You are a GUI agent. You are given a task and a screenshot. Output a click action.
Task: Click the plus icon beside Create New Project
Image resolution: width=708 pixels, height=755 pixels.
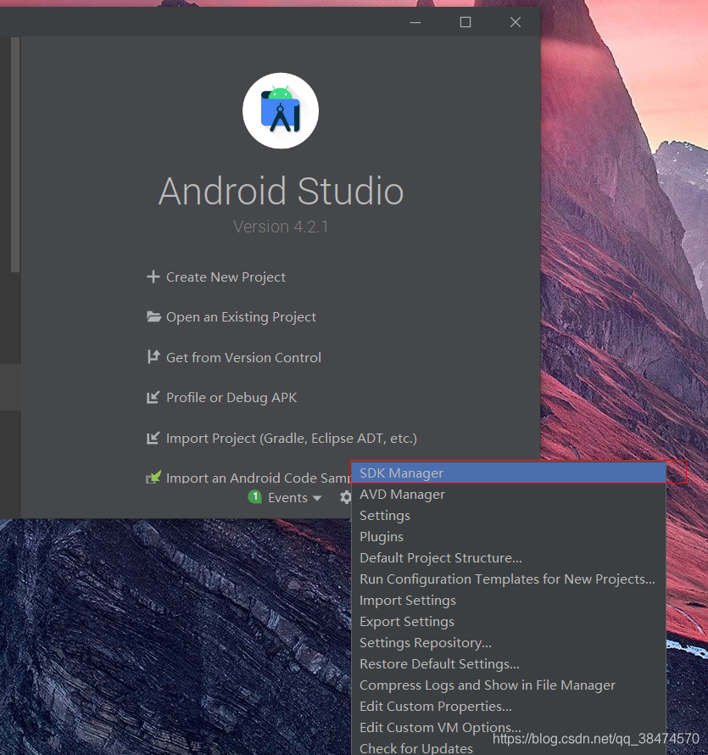coord(153,277)
